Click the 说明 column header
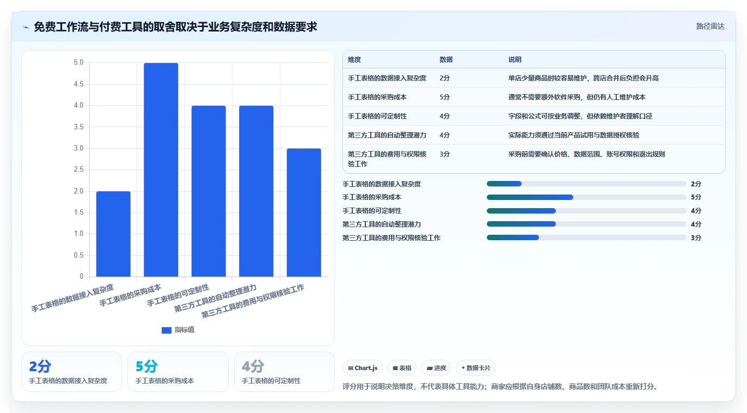The width and height of the screenshot is (747, 413). (515, 60)
